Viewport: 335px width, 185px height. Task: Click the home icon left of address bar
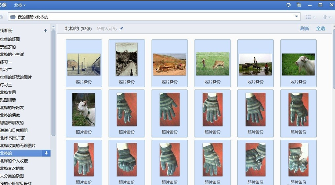tap(1, 17)
